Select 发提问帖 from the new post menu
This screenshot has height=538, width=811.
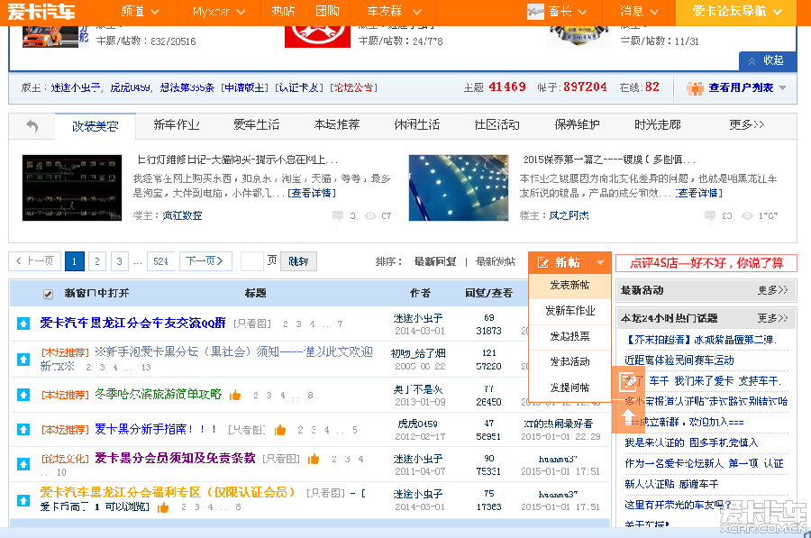coord(570,388)
